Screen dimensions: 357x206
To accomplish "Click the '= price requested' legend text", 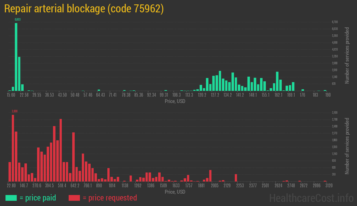I will (109, 198).
